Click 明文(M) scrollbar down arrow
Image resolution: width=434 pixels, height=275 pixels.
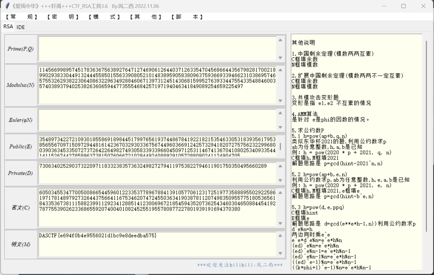point(280,253)
